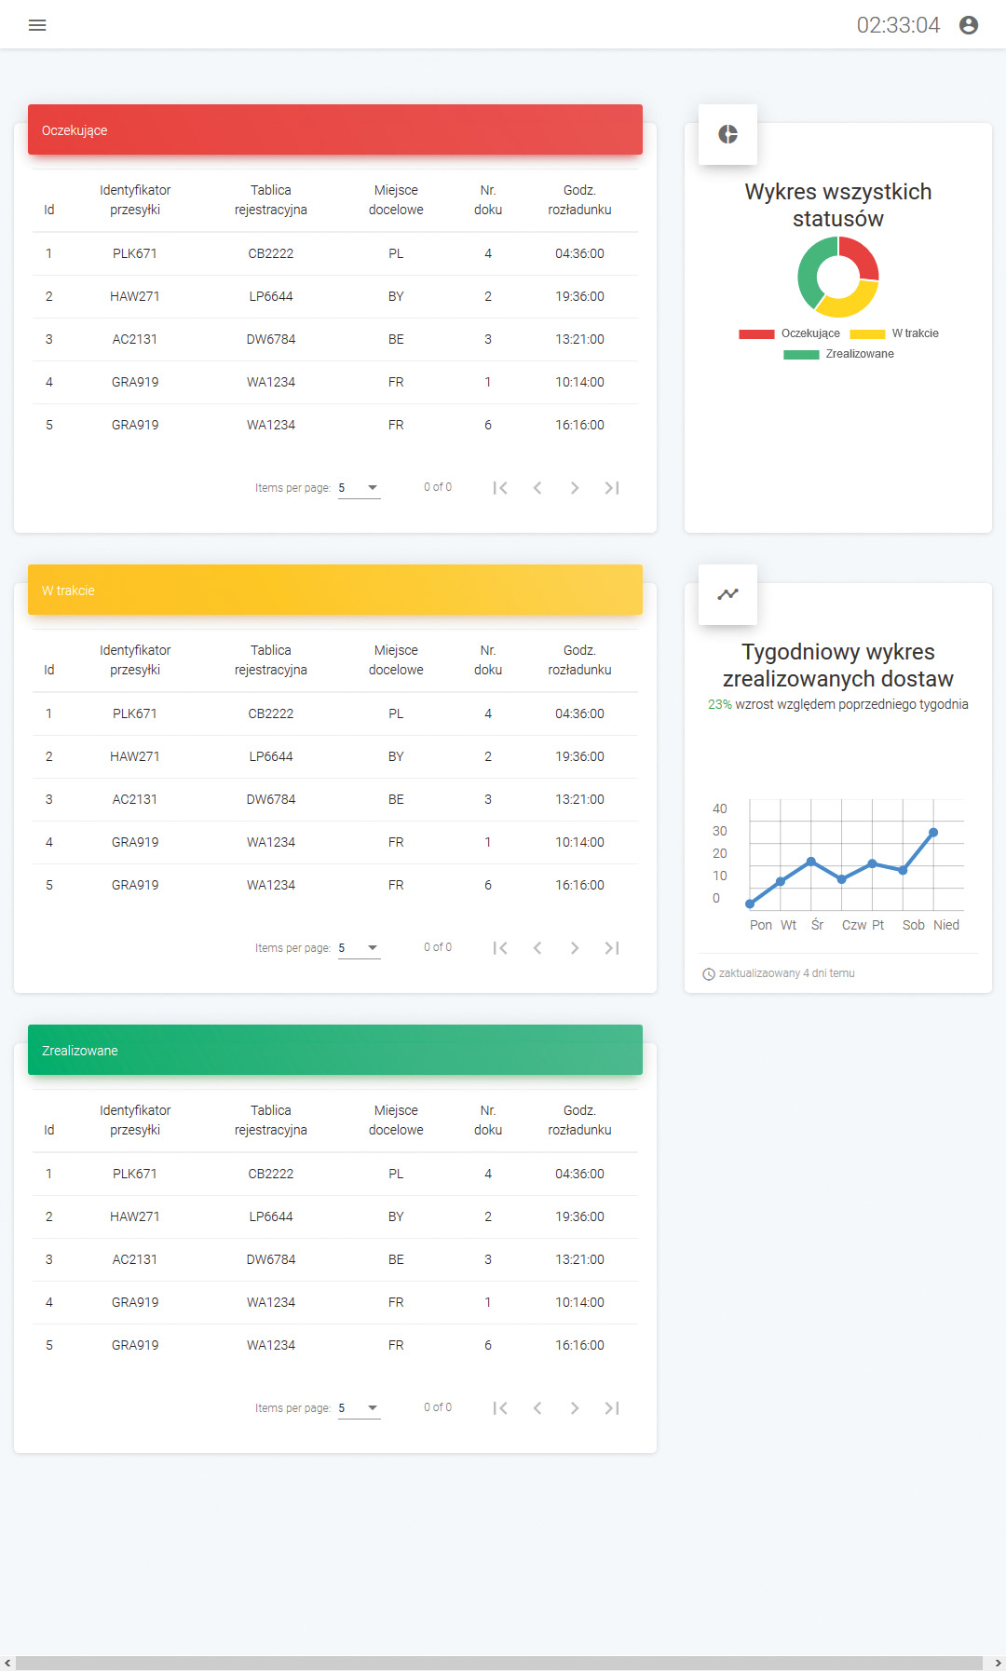
Task: Open the user account profile icon
Action: 969,25
